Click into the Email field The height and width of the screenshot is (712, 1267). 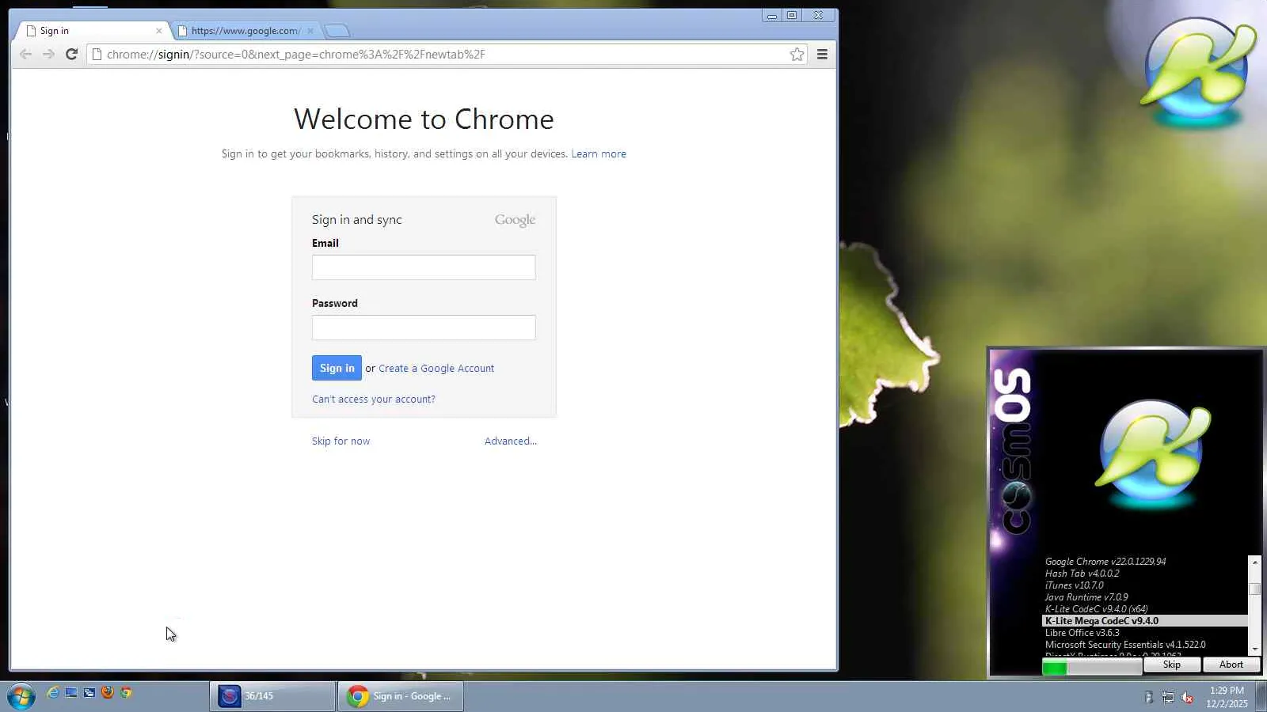pyautogui.click(x=424, y=267)
